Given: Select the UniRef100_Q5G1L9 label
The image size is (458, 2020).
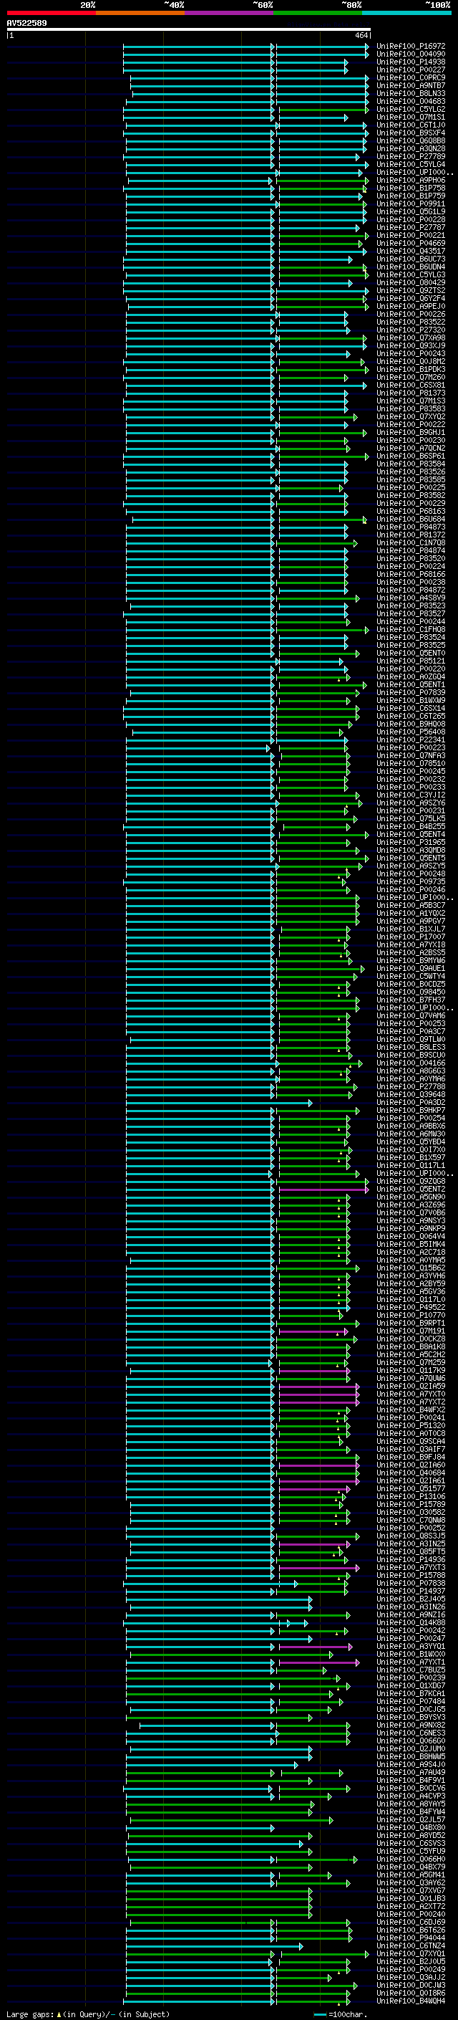Looking at the screenshot, I should (411, 211).
